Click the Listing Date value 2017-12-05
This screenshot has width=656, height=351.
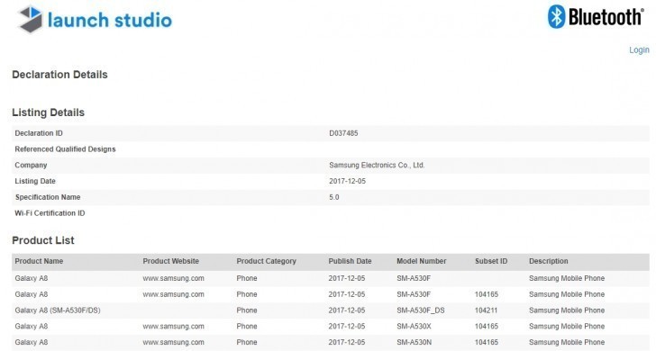(347, 182)
